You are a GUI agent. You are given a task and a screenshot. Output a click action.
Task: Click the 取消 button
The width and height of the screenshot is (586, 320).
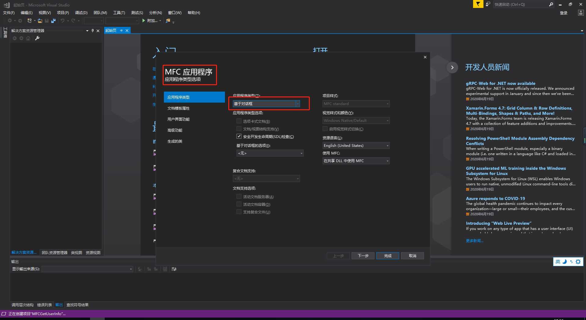pyautogui.click(x=412, y=256)
